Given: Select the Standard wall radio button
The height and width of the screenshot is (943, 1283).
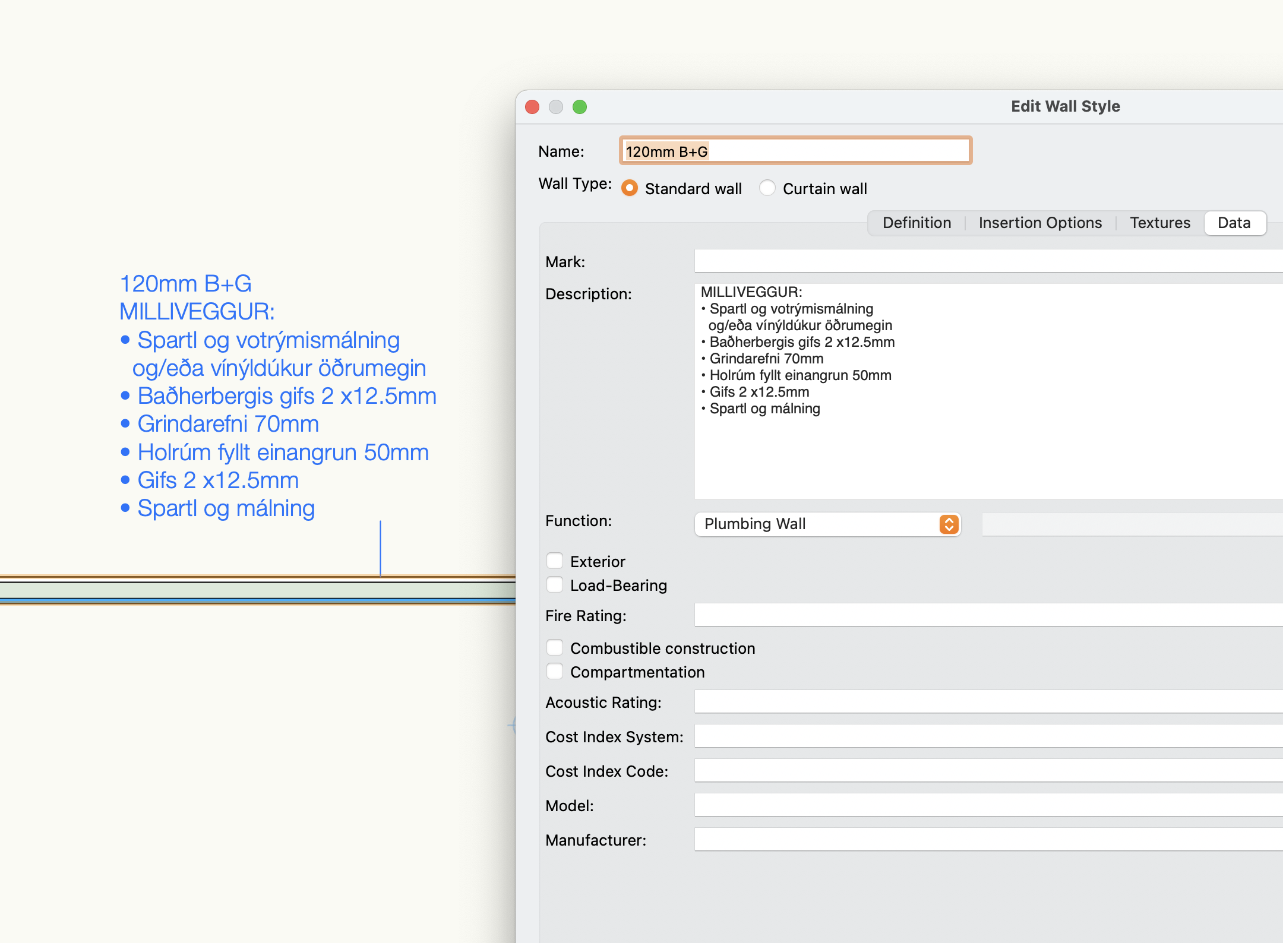Looking at the screenshot, I should (x=630, y=188).
